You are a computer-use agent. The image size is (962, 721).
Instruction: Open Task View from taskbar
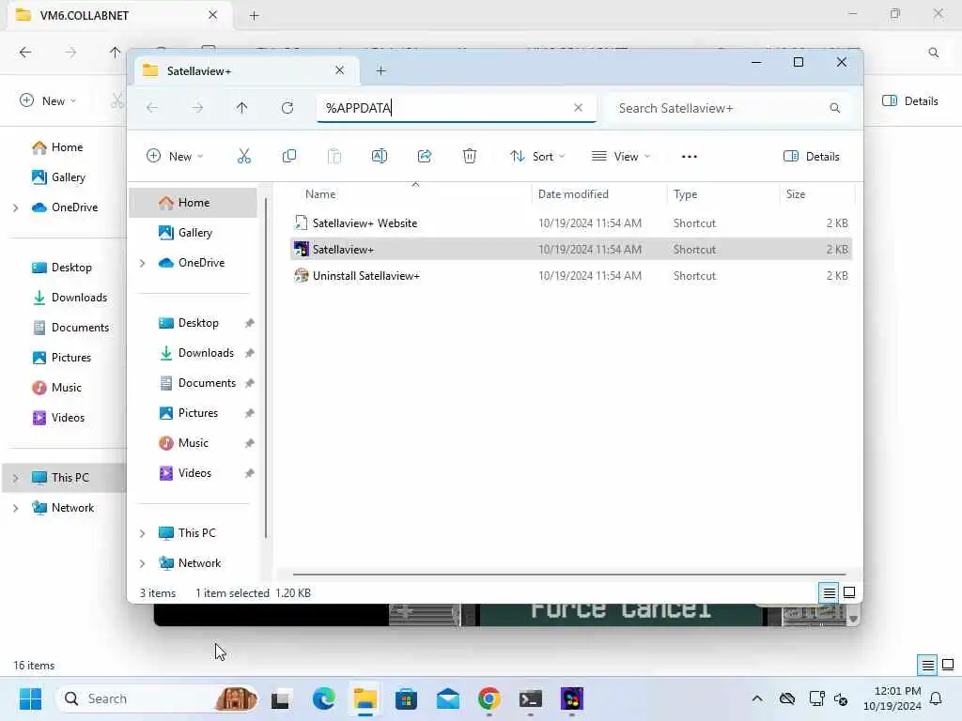tap(281, 698)
